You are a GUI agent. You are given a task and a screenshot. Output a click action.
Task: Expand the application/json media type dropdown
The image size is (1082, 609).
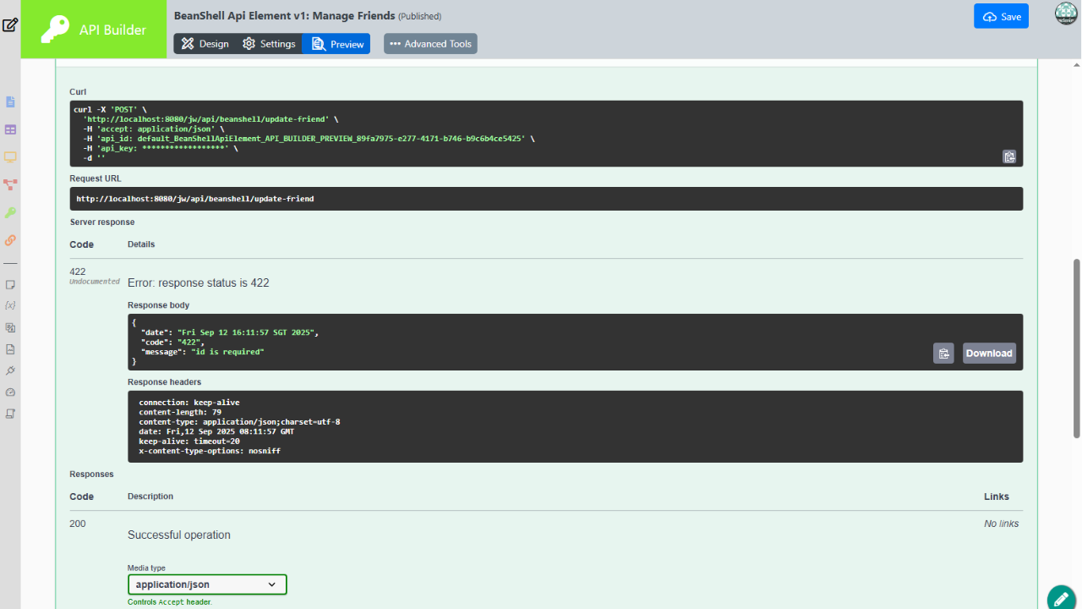207,584
